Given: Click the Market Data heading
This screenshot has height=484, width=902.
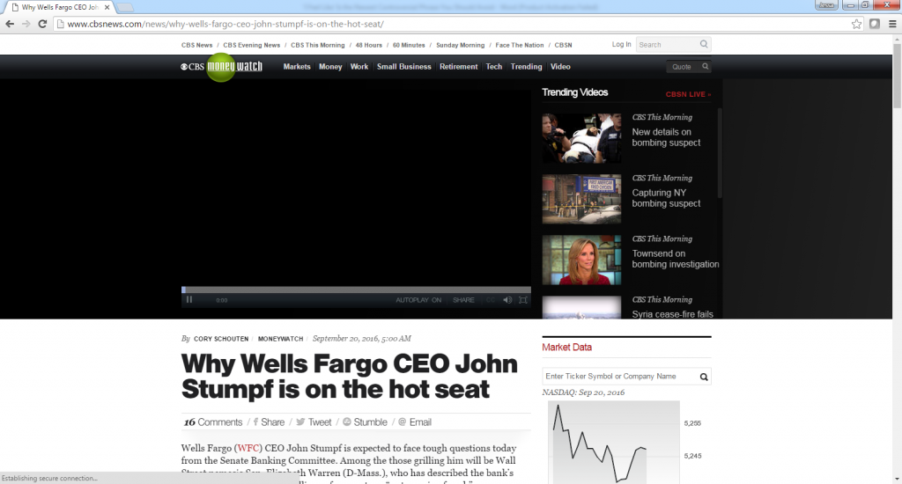Looking at the screenshot, I should point(566,348).
